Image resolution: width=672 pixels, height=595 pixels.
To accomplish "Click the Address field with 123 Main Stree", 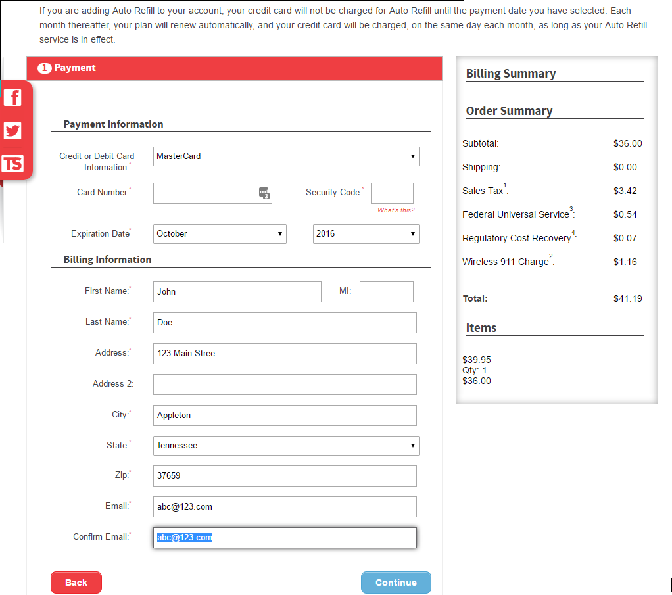I will pos(285,354).
